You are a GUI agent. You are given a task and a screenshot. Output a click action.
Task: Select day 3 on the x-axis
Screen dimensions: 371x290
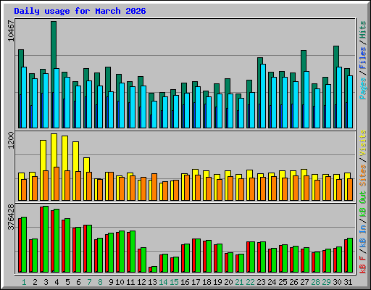(x=46, y=282)
